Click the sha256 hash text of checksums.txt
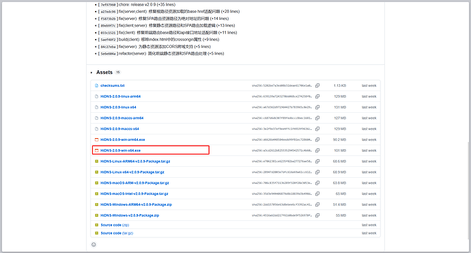Viewport: 471px width, 253px height. click(282, 85)
